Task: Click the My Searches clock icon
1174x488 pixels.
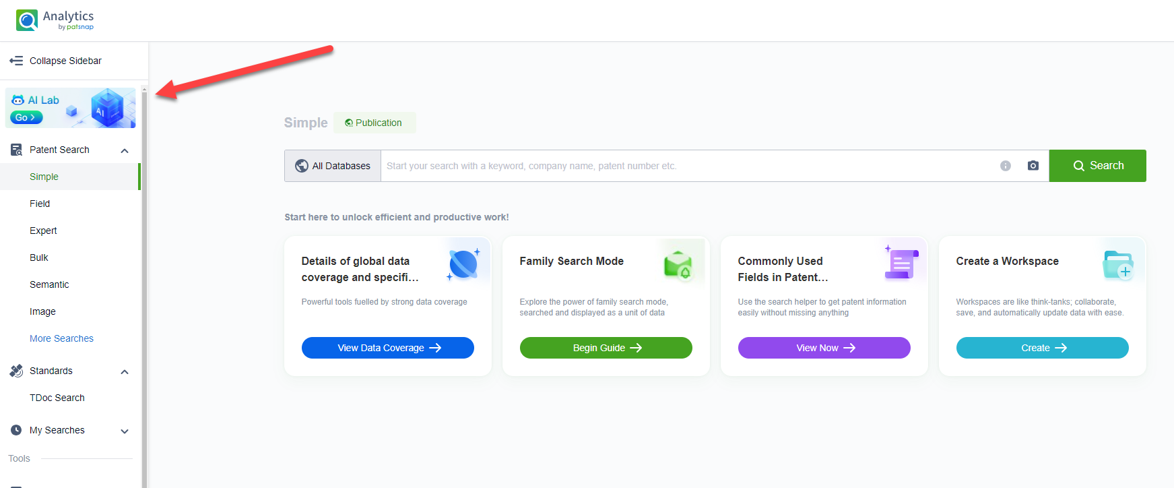Action: coord(16,430)
